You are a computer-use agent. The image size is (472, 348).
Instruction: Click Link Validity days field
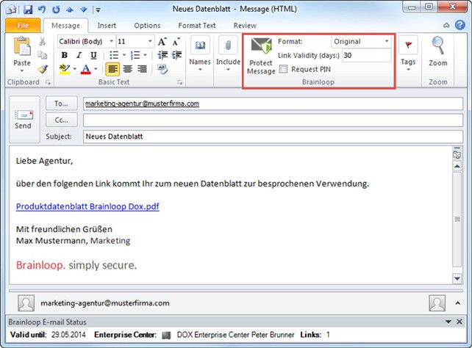tap(366, 55)
